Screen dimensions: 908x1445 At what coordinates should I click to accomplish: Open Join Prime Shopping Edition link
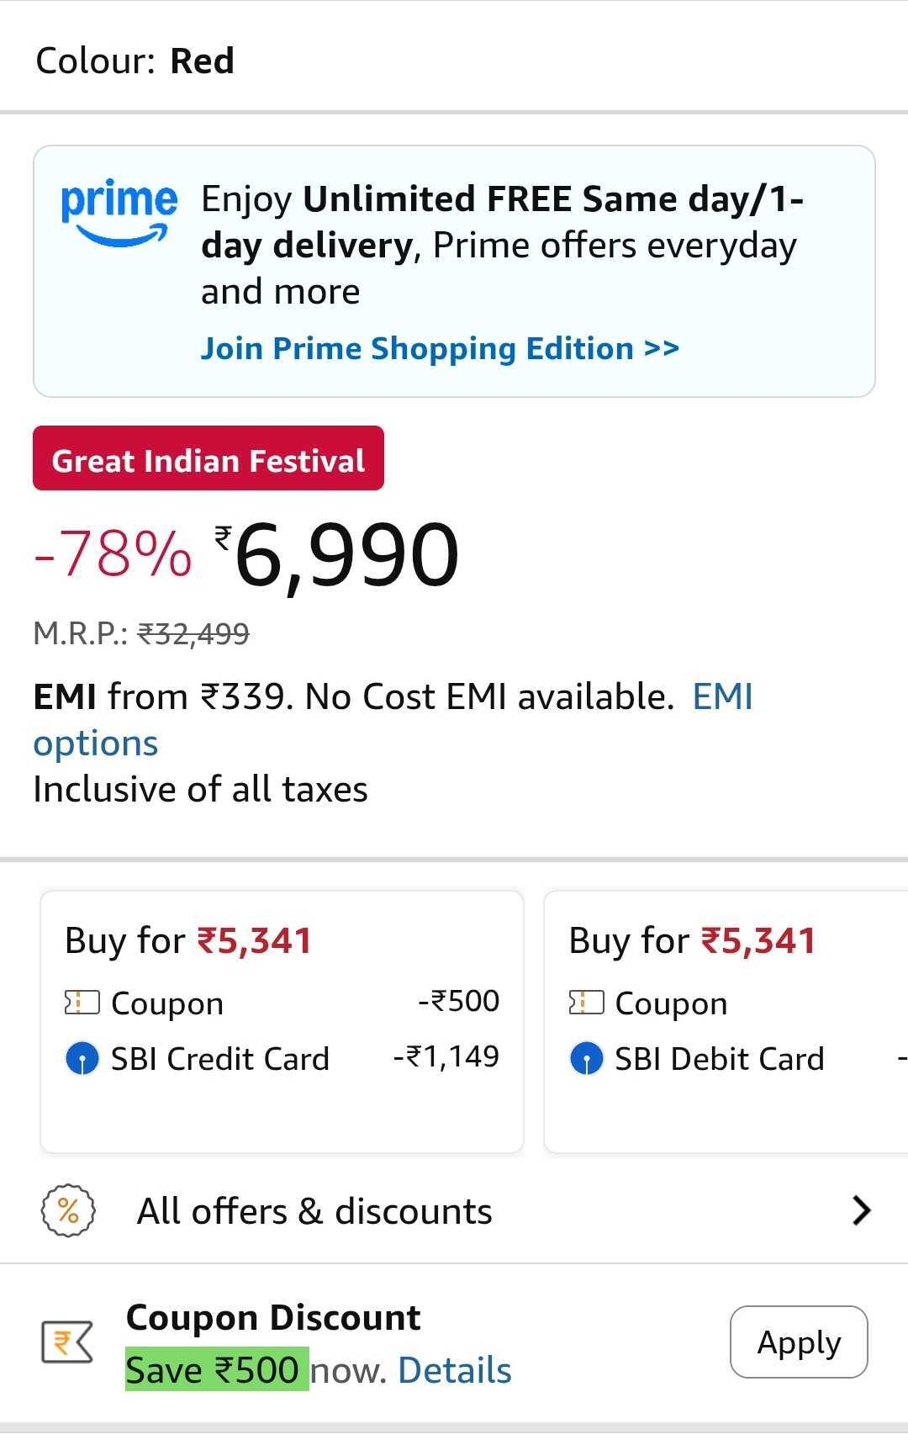click(x=439, y=348)
